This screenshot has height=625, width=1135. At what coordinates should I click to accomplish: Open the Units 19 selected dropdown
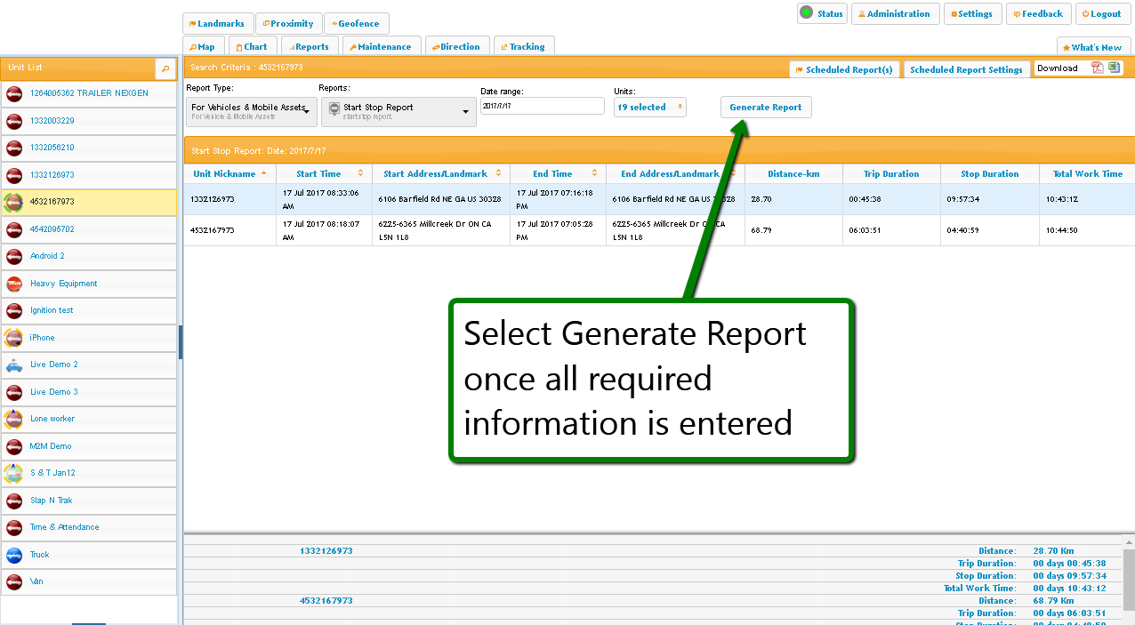[650, 108]
